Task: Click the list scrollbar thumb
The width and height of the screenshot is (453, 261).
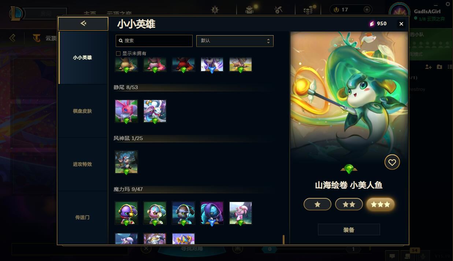Action: [x=283, y=240]
